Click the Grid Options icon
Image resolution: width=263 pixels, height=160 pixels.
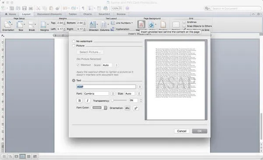pos(176,25)
